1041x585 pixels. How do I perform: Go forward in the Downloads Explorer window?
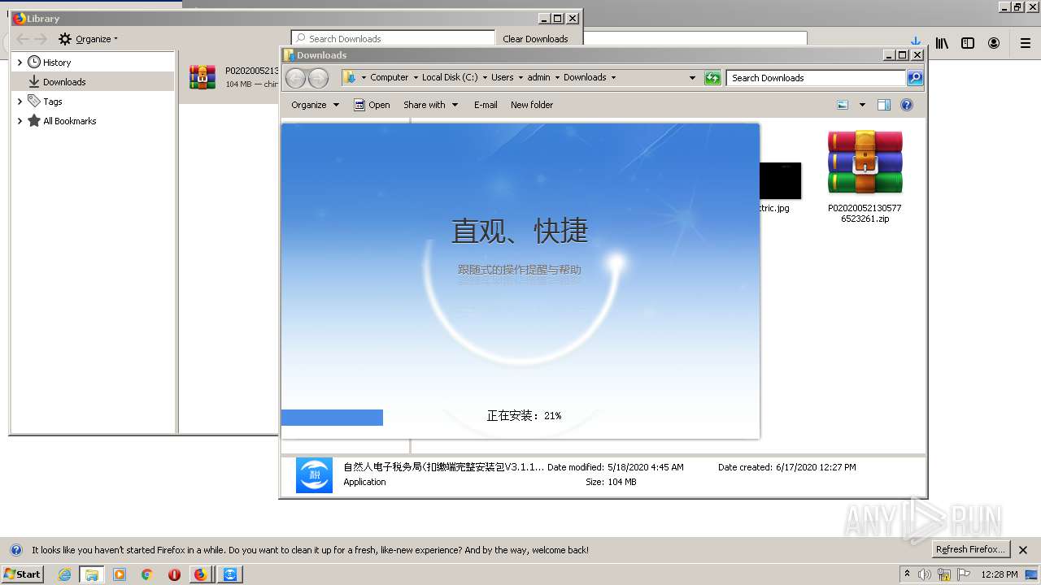point(319,78)
